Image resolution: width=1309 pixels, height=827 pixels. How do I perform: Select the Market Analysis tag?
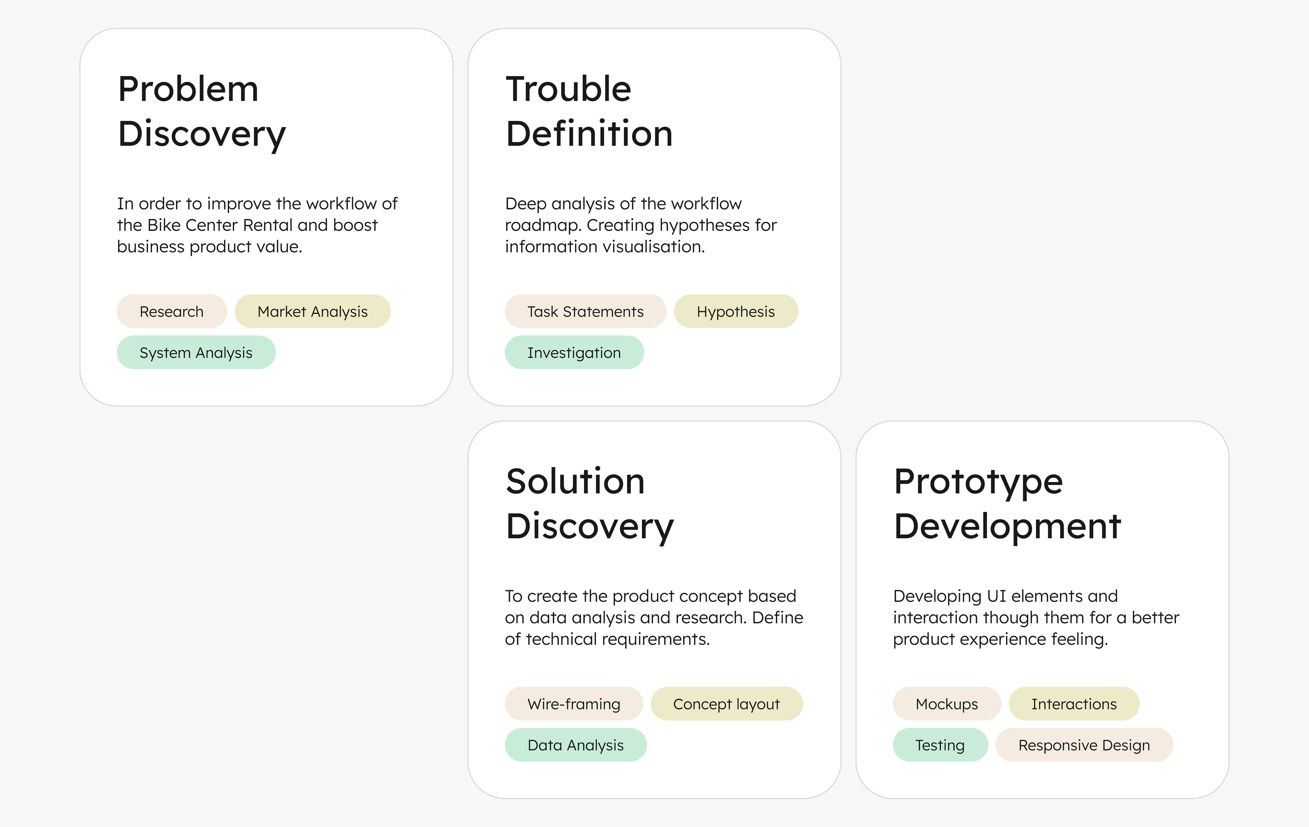pyautogui.click(x=312, y=311)
